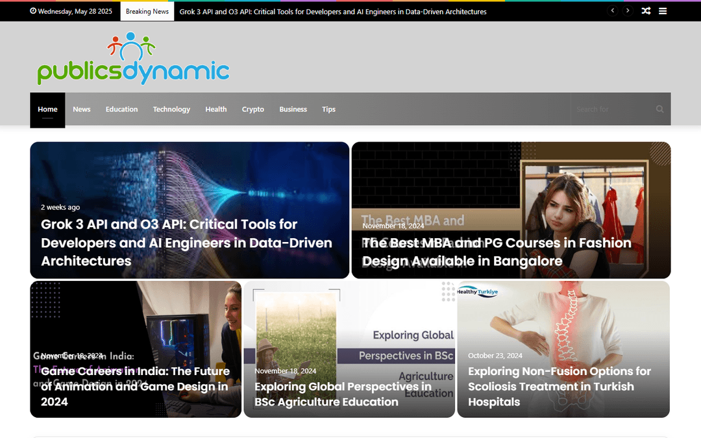701x438 pixels.
Task: Open the BSc Agriculture Education article title
Action: point(343,395)
